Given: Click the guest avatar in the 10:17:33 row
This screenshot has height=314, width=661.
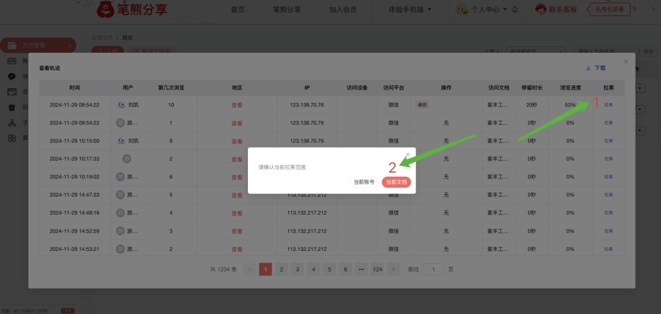Looking at the screenshot, I should (127, 159).
